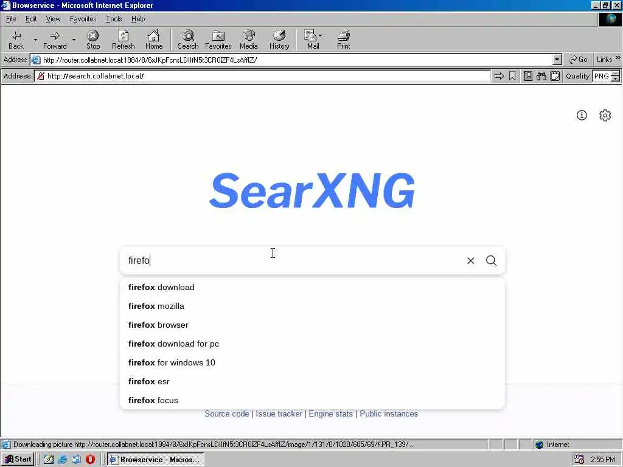Screen dimensions: 623x467
Task: Open the Favorites menu
Action: (x=83, y=19)
